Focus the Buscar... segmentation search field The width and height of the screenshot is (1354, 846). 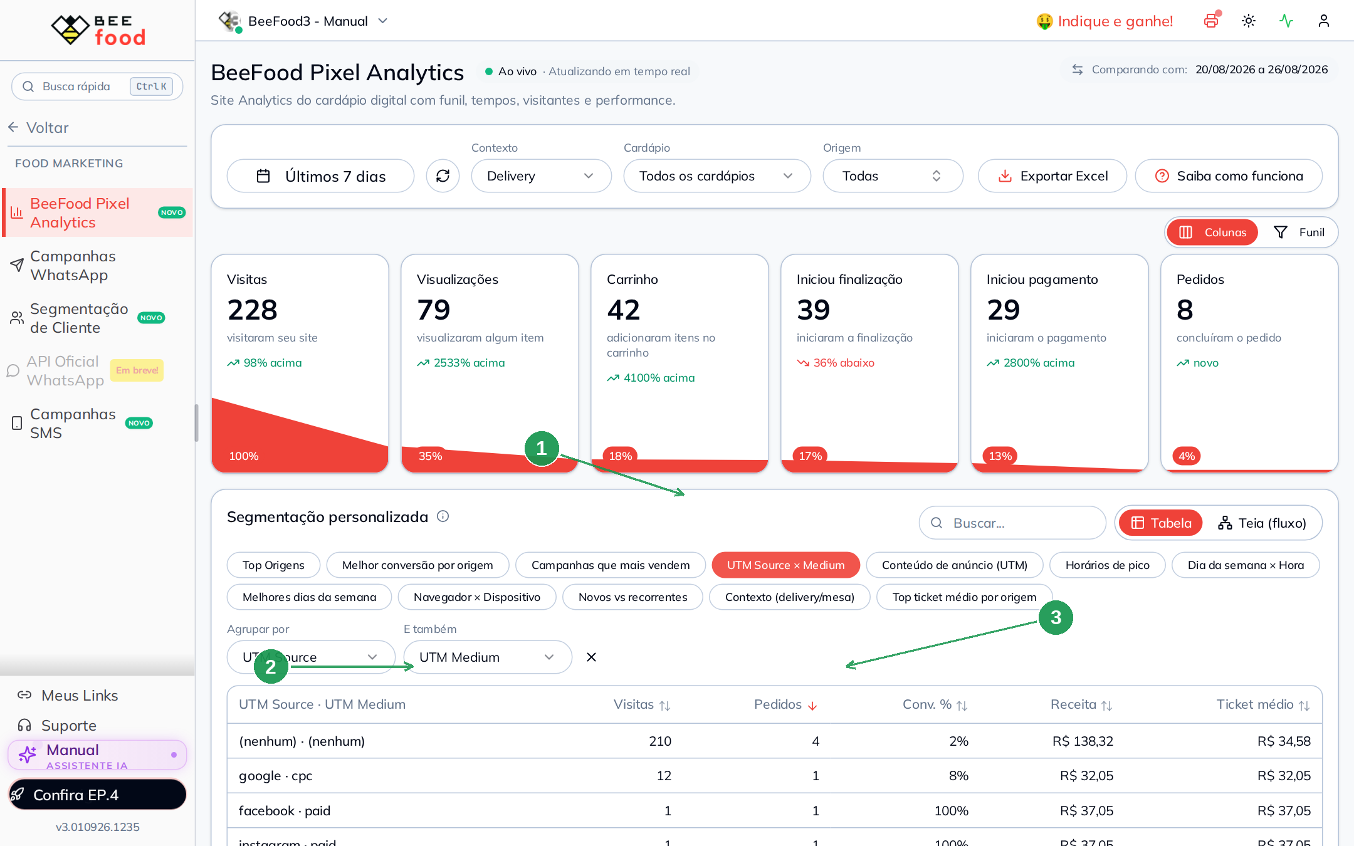[1012, 523]
